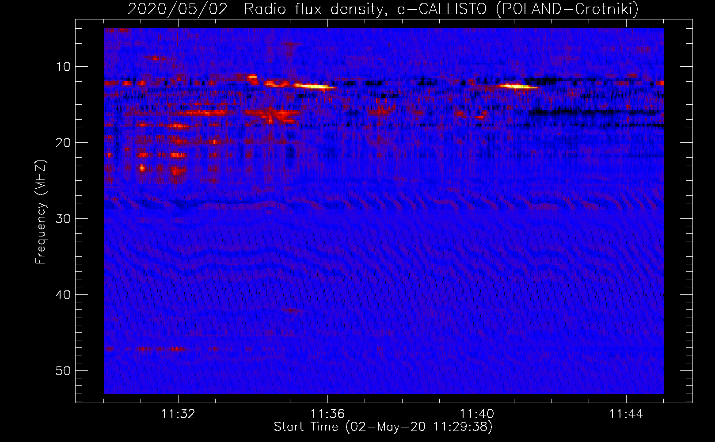Click the frequency tick label 40
The width and height of the screenshot is (715, 442).
64,295
